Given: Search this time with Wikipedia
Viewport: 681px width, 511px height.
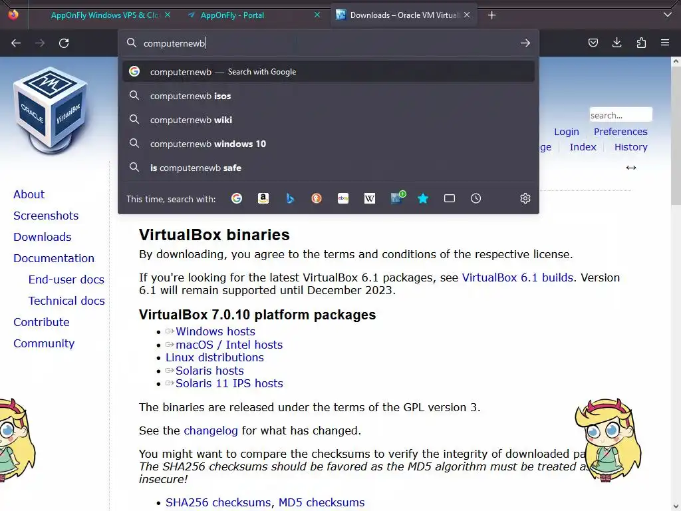Looking at the screenshot, I should point(370,198).
